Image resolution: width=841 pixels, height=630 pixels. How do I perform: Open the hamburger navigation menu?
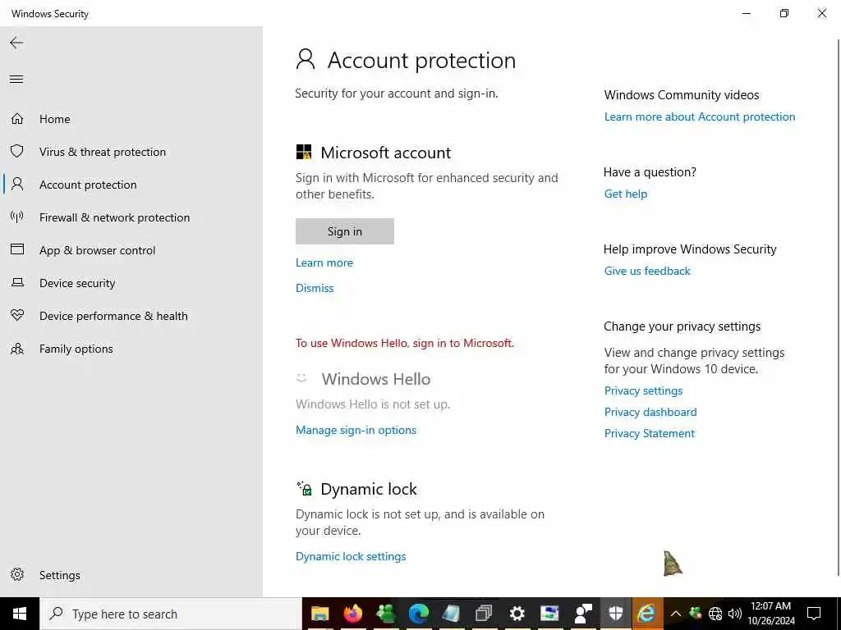point(16,80)
